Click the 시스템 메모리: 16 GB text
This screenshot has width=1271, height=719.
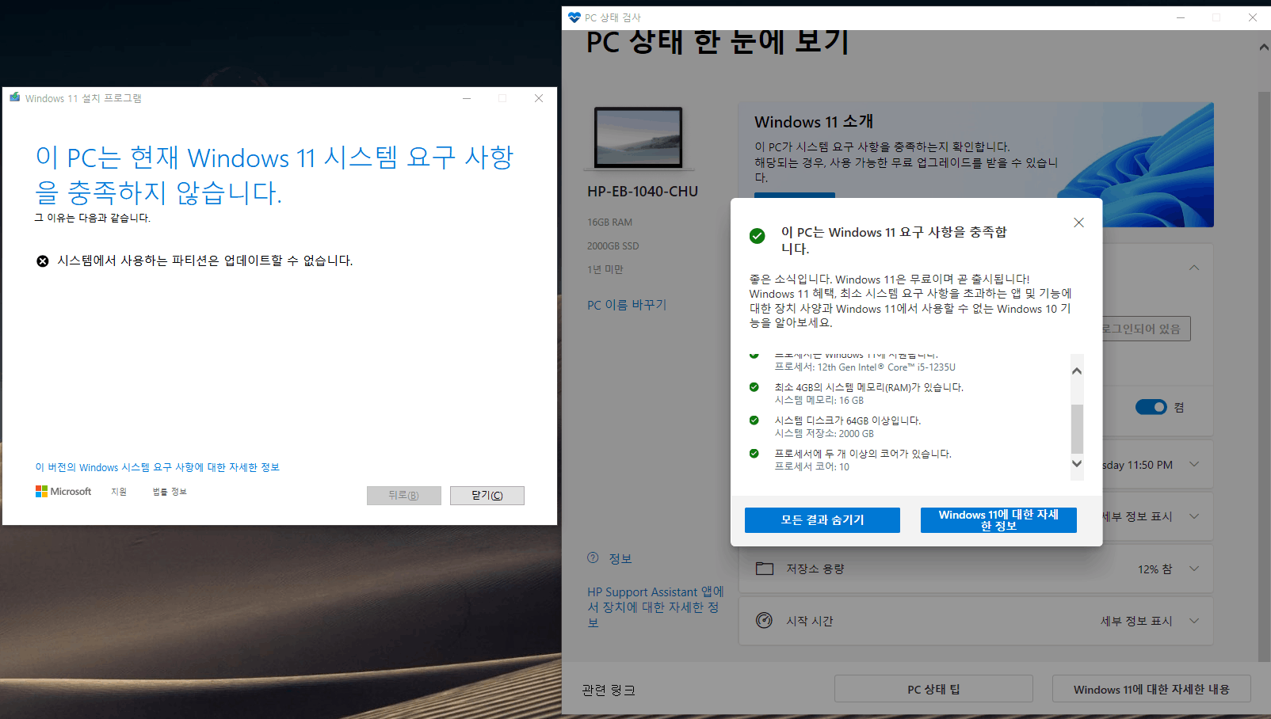[819, 401]
